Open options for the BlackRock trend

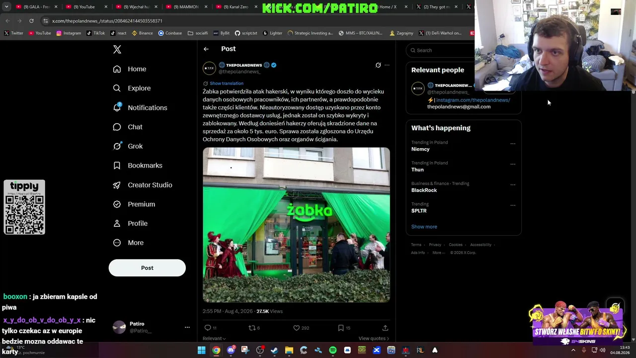(x=513, y=184)
